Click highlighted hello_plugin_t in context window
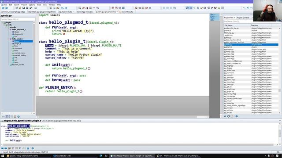282x158 pixels. click(19, 126)
